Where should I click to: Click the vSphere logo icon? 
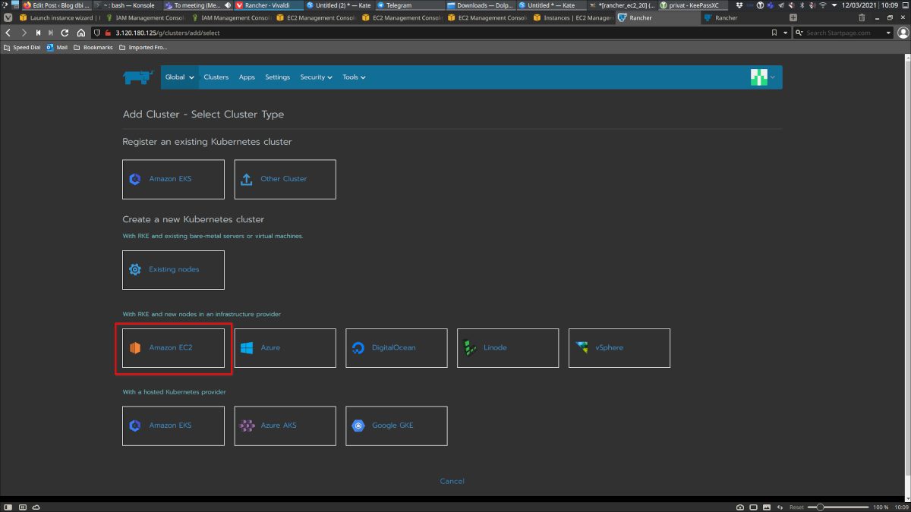pos(582,348)
